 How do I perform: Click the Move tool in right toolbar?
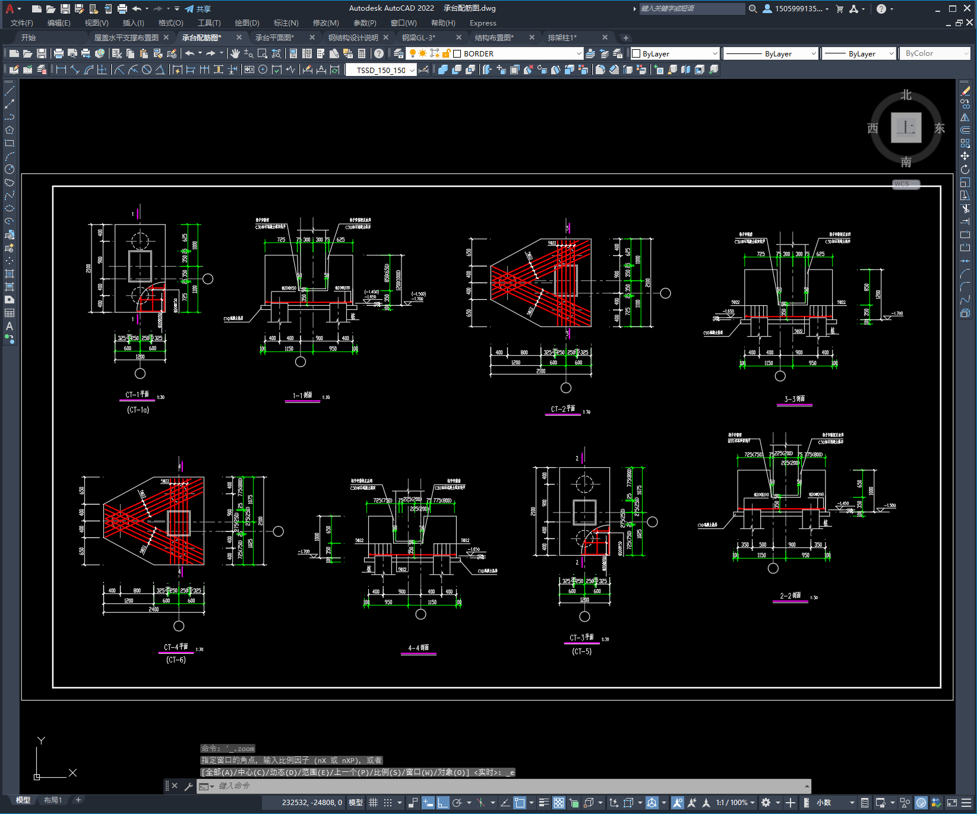pos(965,156)
